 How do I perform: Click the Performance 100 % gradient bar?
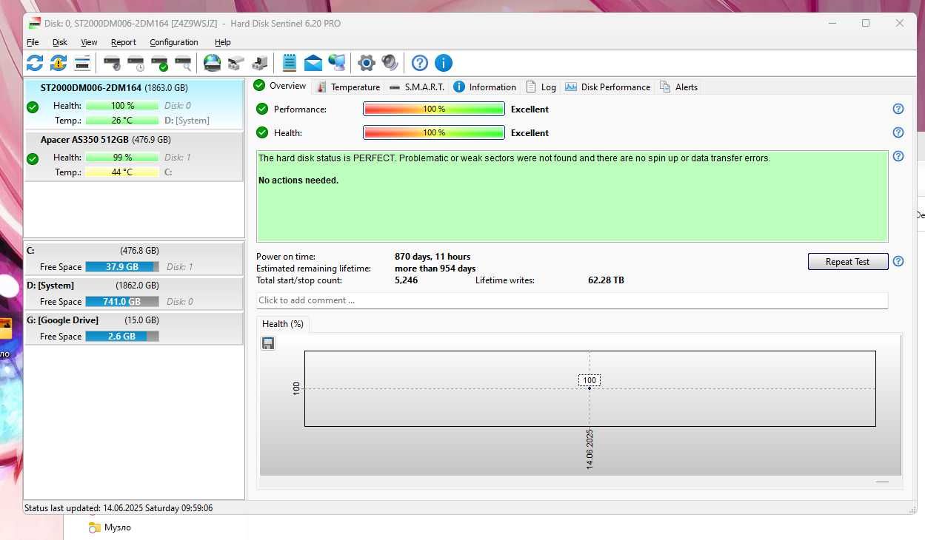point(434,109)
